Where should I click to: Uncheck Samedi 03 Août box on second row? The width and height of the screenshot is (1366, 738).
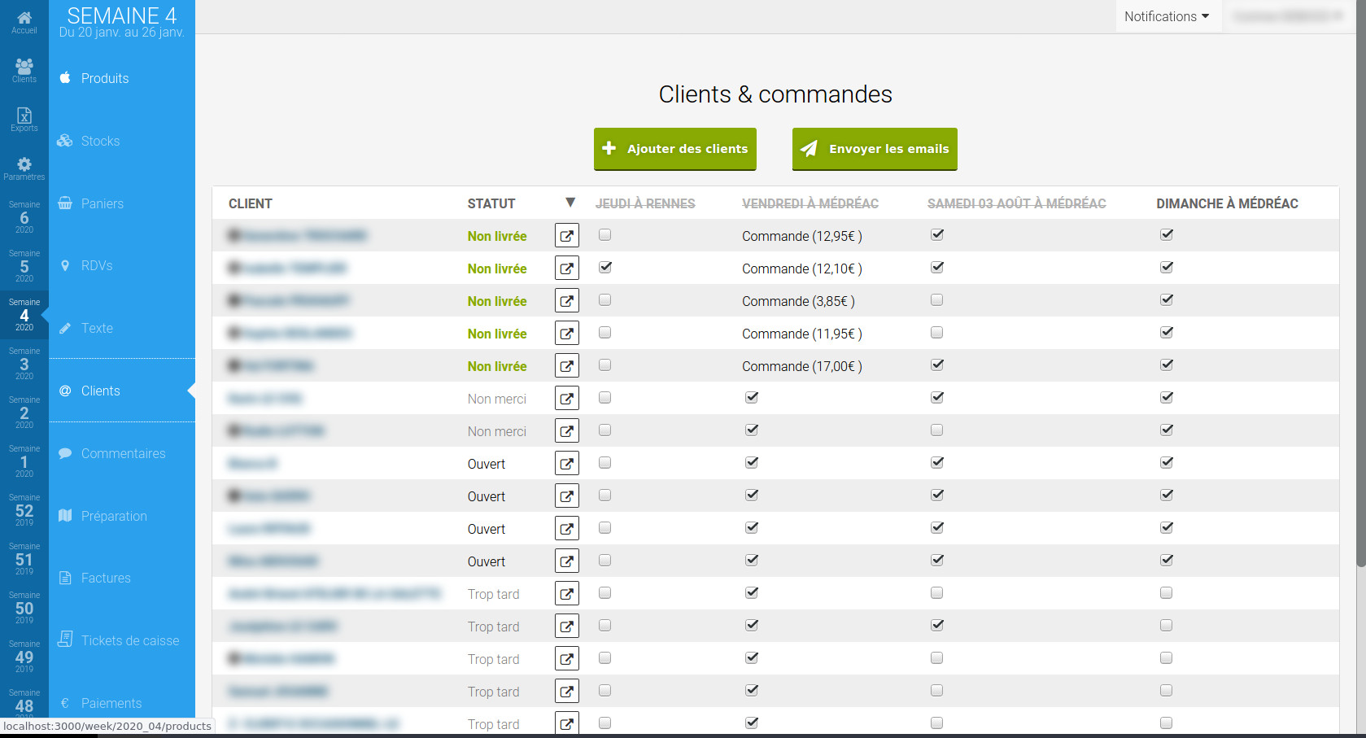pyautogui.click(x=936, y=267)
